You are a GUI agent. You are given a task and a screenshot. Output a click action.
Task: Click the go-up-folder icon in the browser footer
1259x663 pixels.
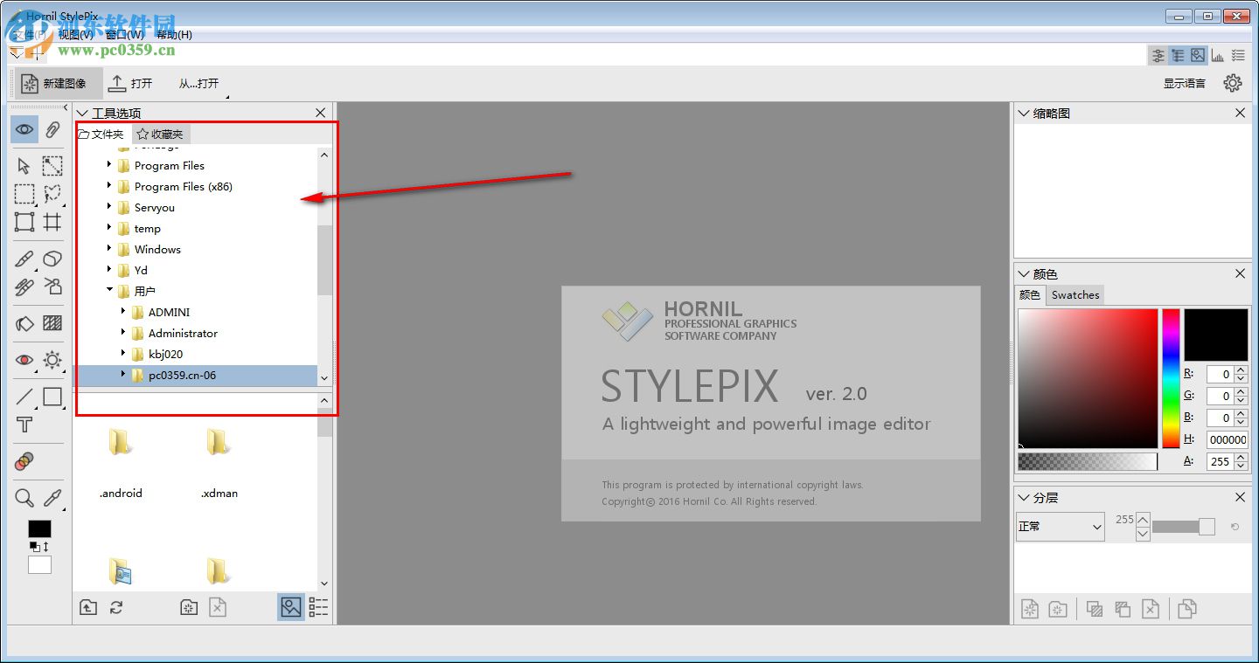(88, 607)
